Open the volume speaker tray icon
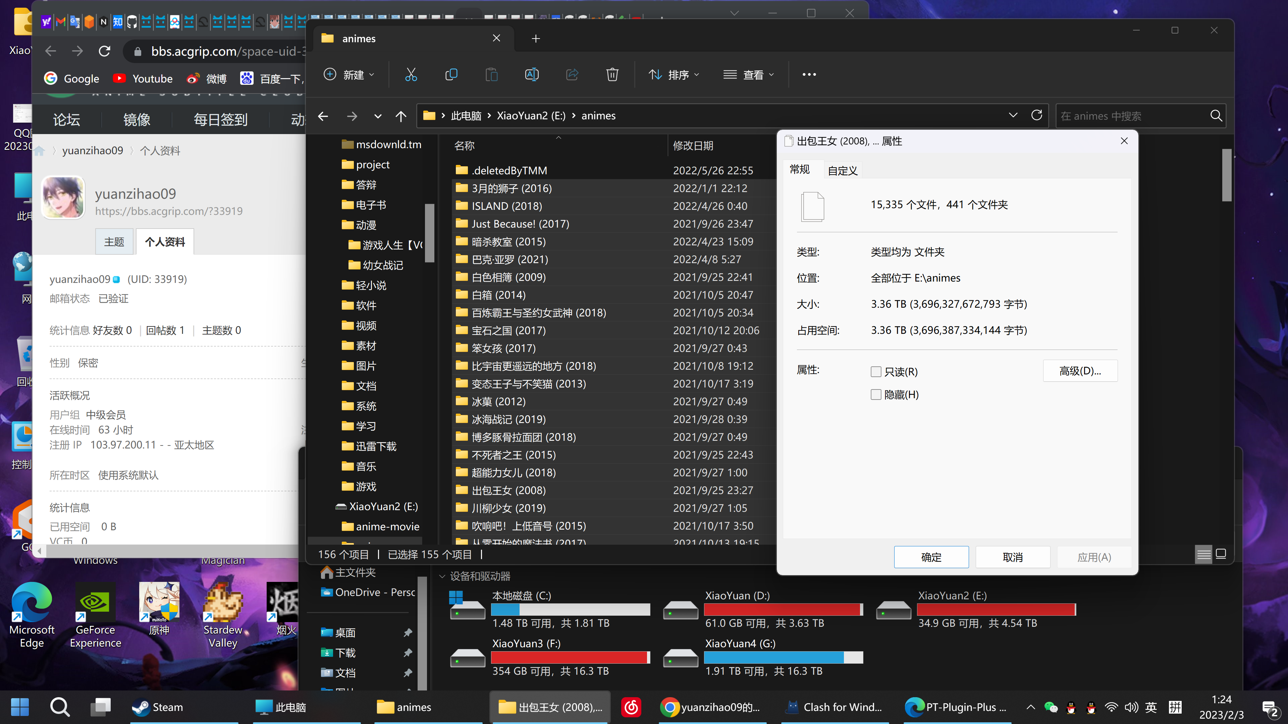Image resolution: width=1288 pixels, height=724 pixels. [1131, 707]
